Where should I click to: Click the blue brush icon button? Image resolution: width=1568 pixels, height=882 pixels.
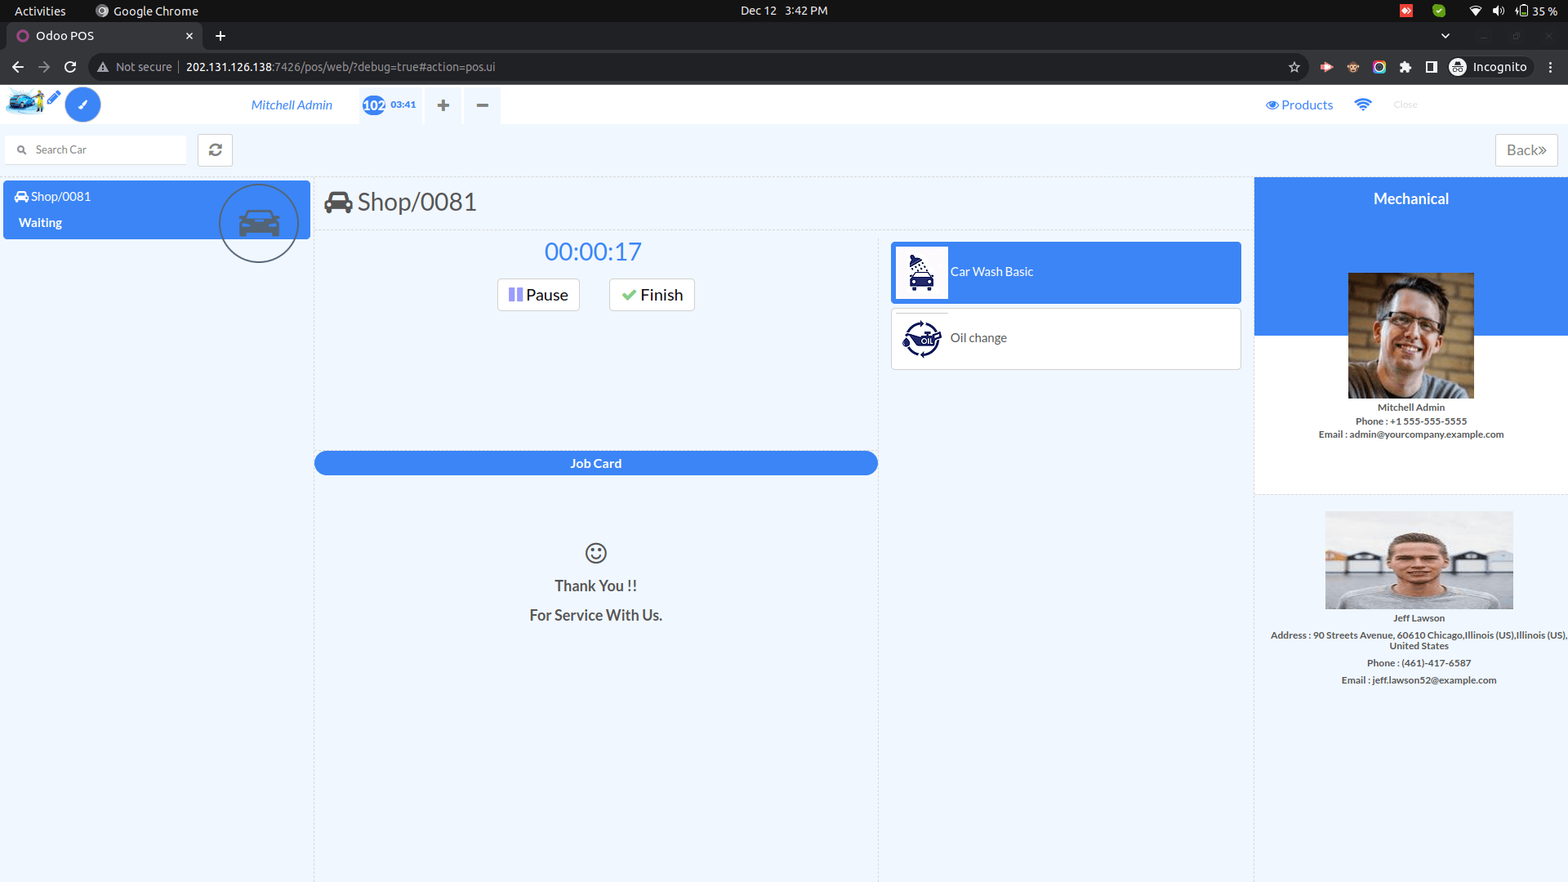82,105
